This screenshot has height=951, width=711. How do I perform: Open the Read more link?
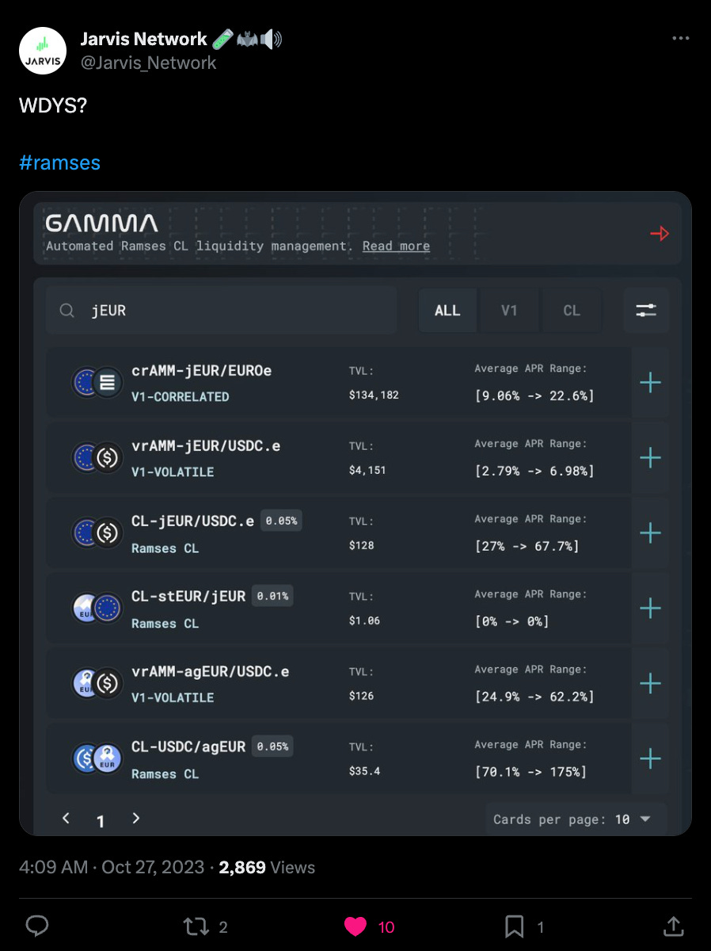[396, 246]
